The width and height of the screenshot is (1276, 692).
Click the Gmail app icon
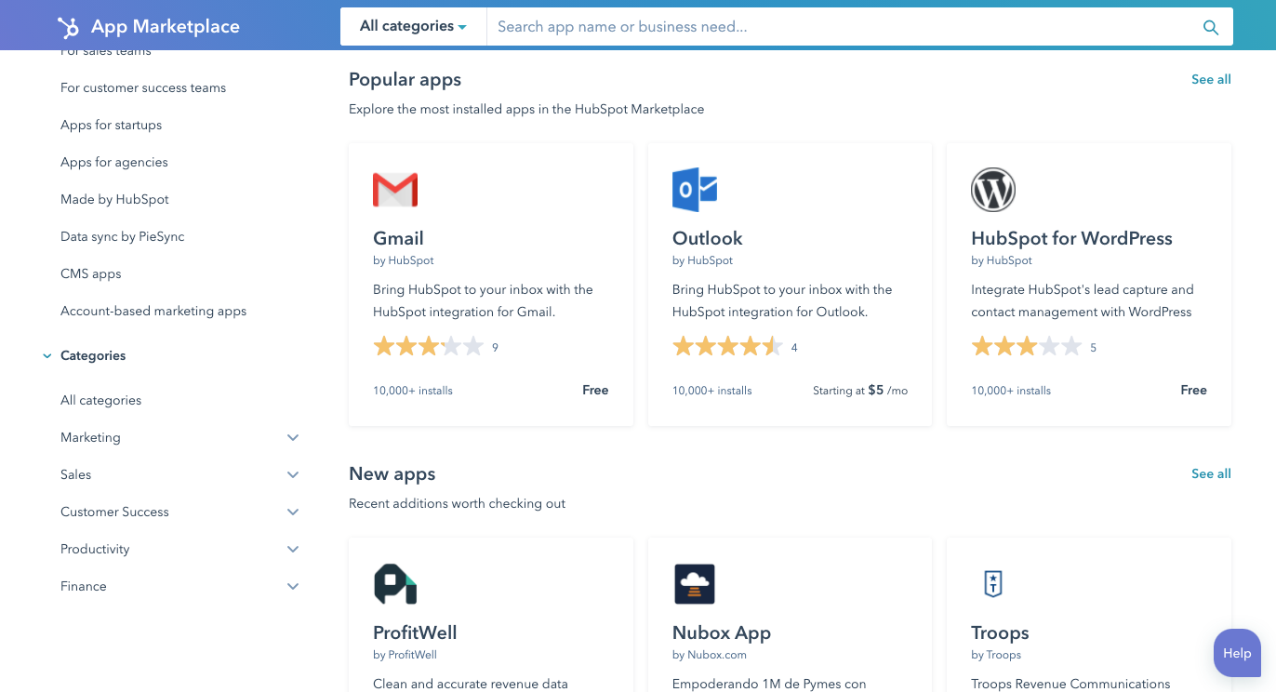[x=395, y=190]
